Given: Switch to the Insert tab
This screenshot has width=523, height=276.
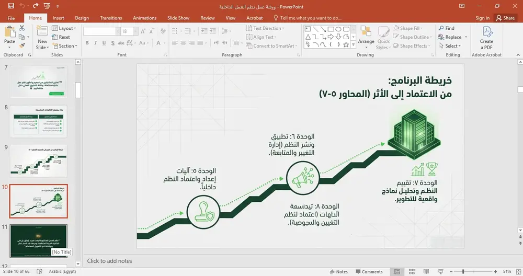Looking at the screenshot, I should 59,18.
